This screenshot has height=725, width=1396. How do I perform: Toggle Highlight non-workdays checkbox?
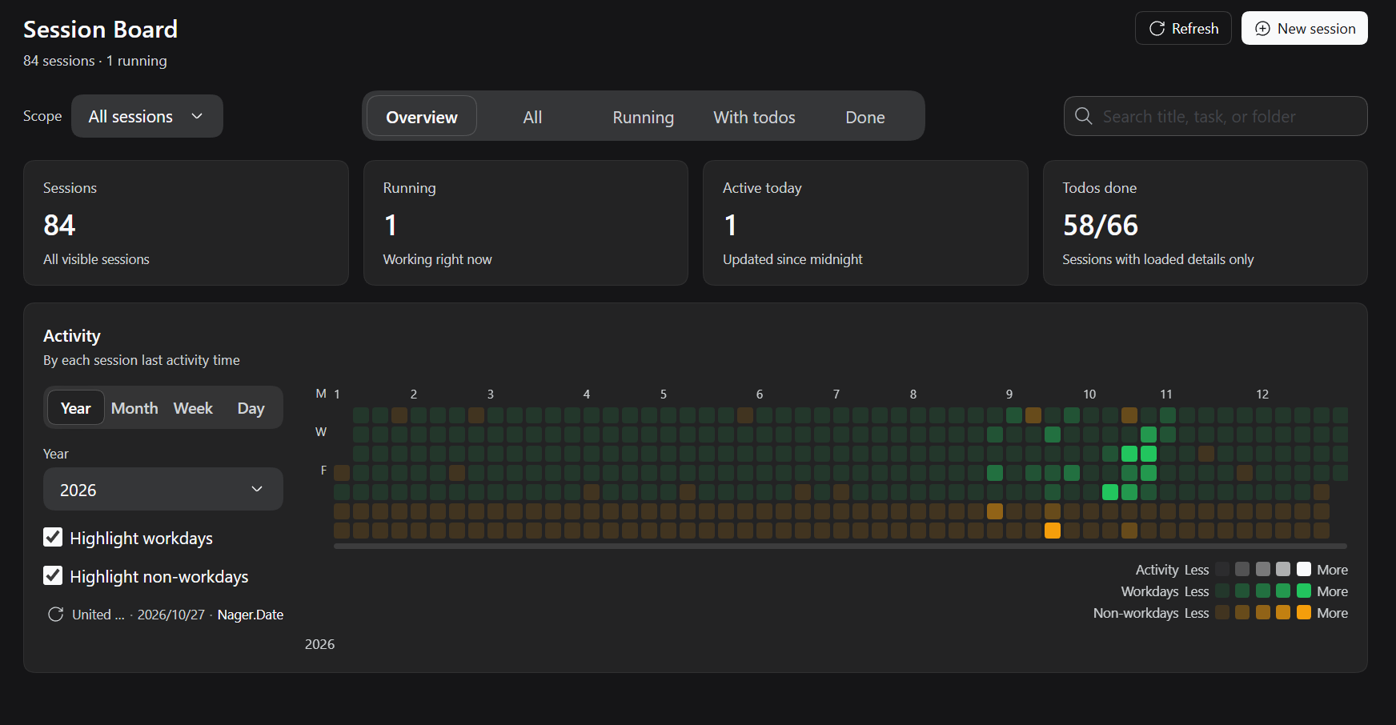point(53,575)
